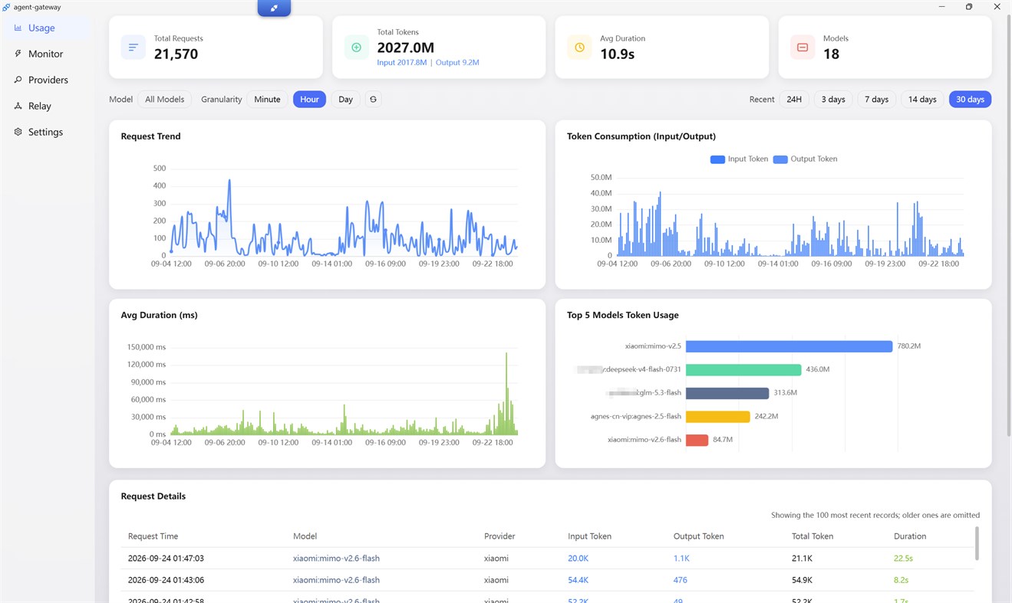Open the Monitor page
1012x603 pixels.
[46, 54]
